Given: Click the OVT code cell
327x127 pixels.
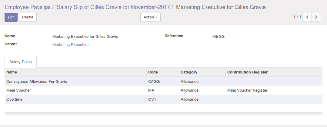Looking at the screenshot, I should pyautogui.click(x=152, y=99).
